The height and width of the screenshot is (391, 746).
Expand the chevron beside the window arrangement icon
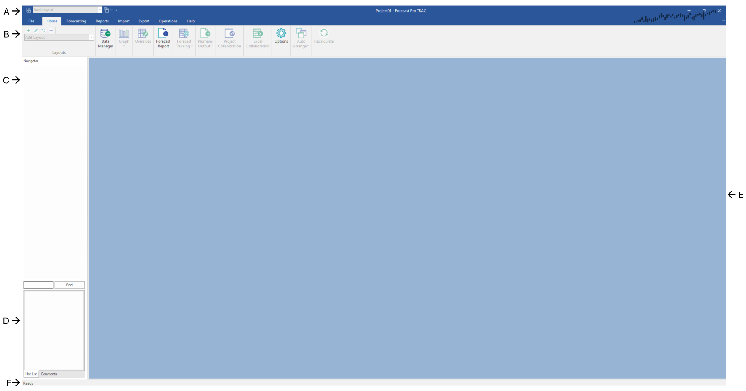(112, 10)
